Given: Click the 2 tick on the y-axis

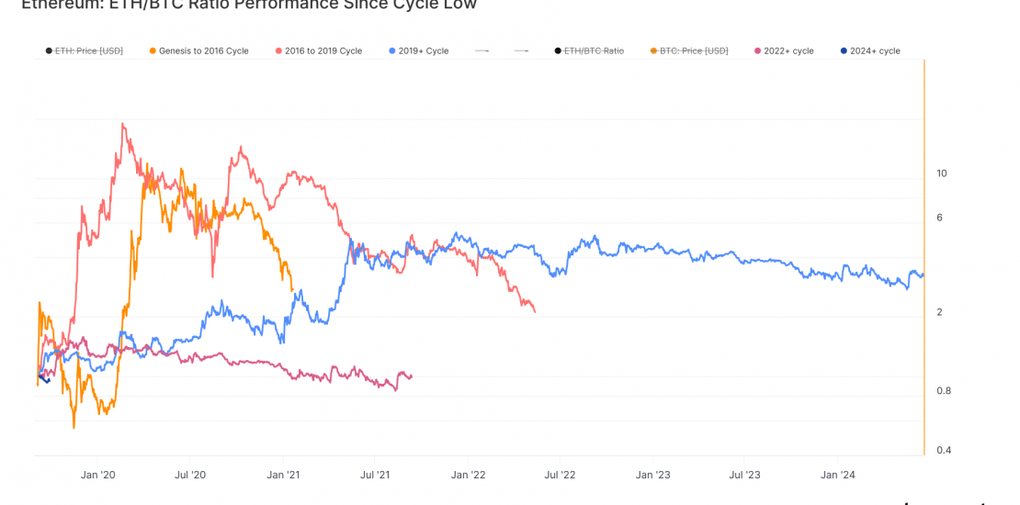Looking at the screenshot, I should 939,312.
